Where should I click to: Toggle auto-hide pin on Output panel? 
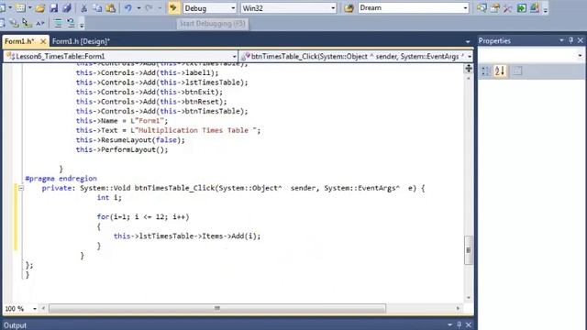[459, 324]
